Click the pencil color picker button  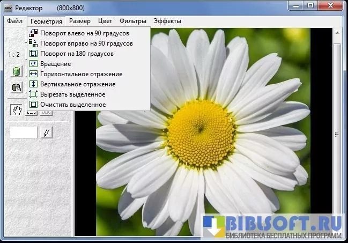click(x=47, y=132)
